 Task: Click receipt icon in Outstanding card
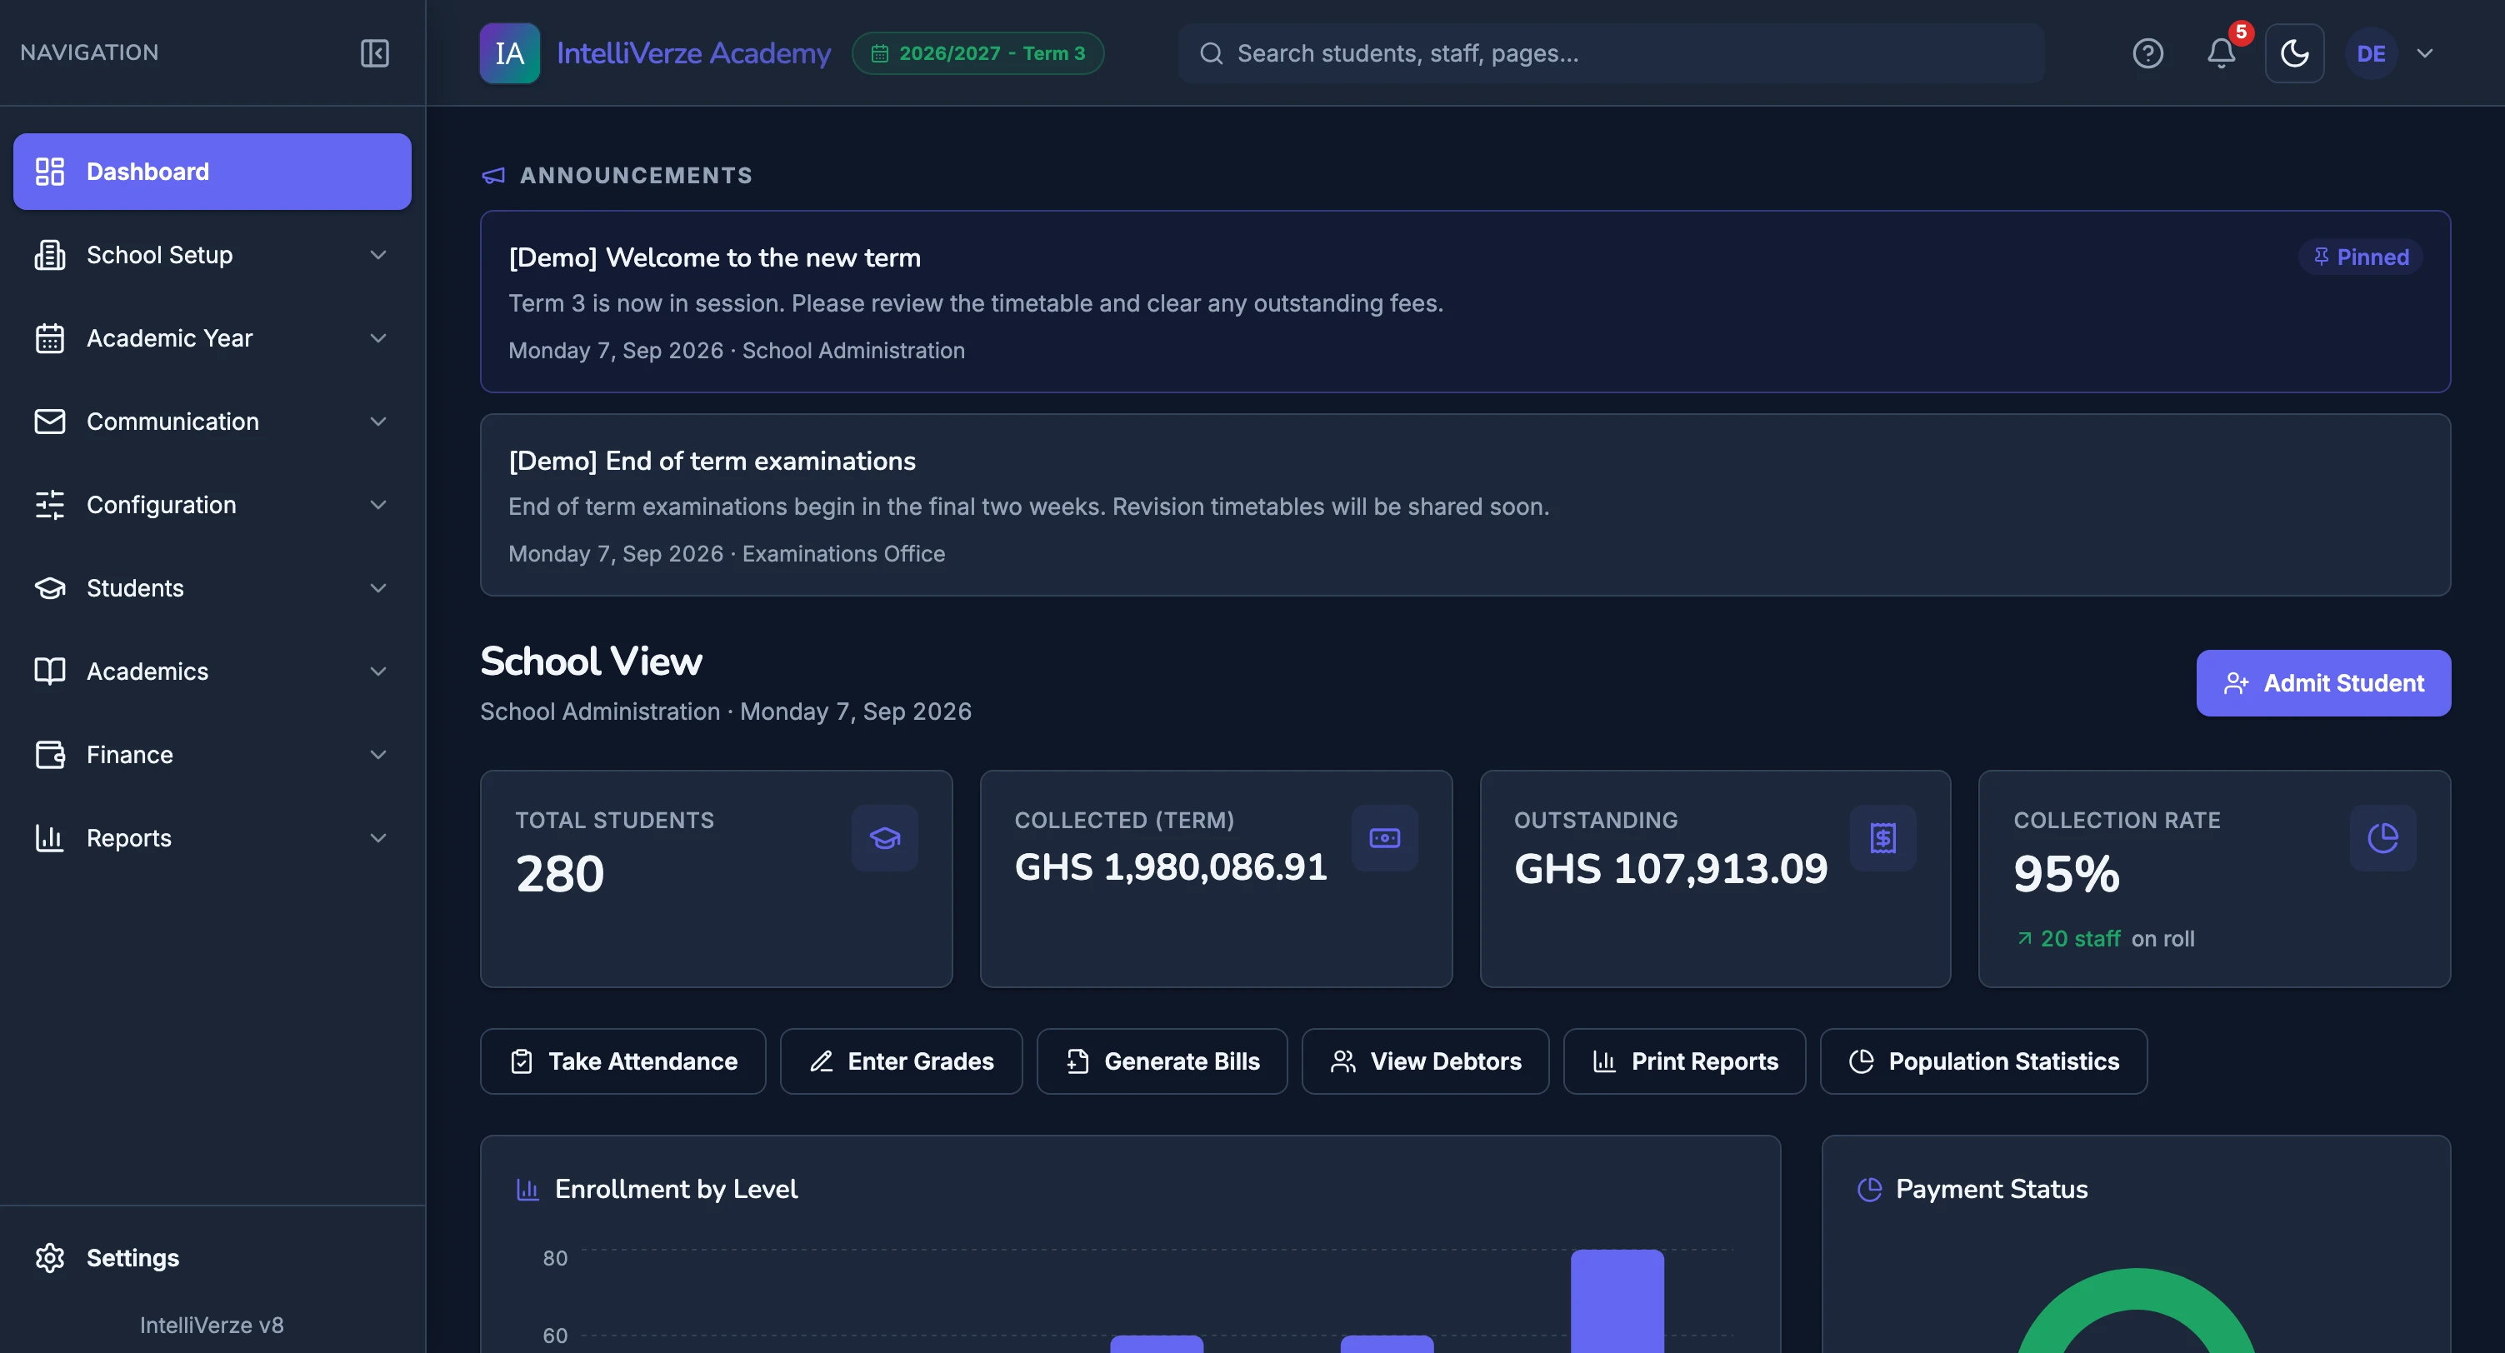(1883, 838)
